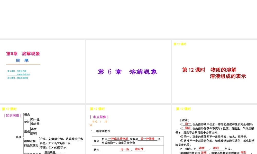Follow the 第13课时 物质的溶解性 link
The image size is (257, 154).
[18, 78]
